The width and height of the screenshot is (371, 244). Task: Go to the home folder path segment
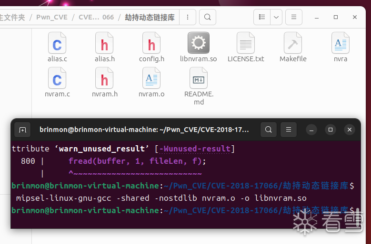click(x=12, y=17)
